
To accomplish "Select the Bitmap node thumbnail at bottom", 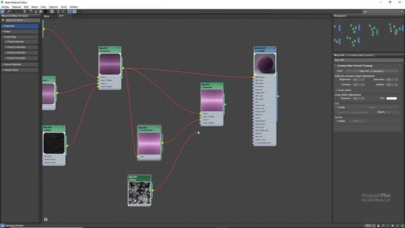I will (139, 193).
